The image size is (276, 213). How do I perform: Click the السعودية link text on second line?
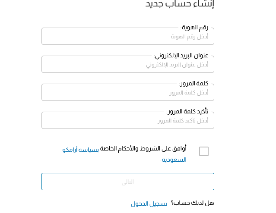pos(174,160)
